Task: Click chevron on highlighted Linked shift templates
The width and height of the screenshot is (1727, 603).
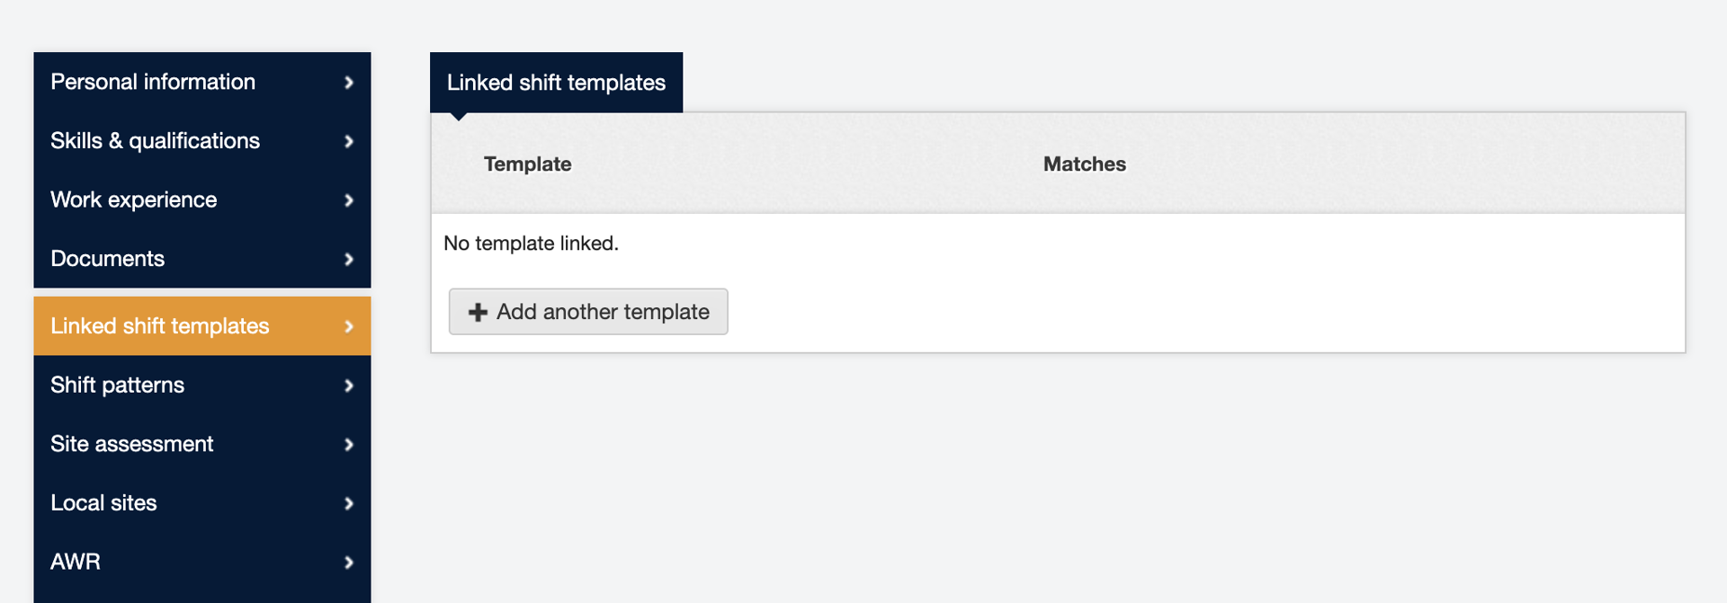Action: pos(349,327)
